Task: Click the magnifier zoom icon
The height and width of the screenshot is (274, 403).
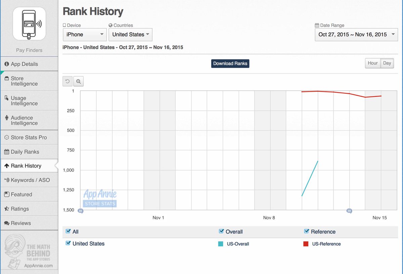Action: 78,81
